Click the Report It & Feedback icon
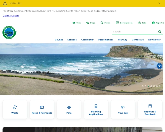 pyautogui.click(x=150, y=106)
